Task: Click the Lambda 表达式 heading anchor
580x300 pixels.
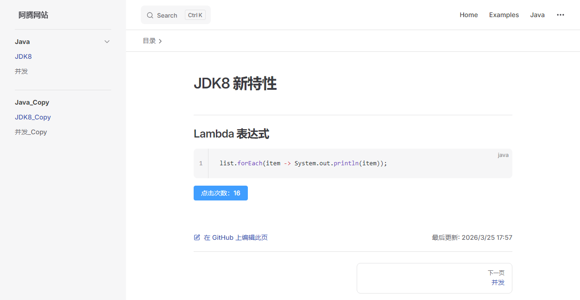Action: click(x=231, y=134)
